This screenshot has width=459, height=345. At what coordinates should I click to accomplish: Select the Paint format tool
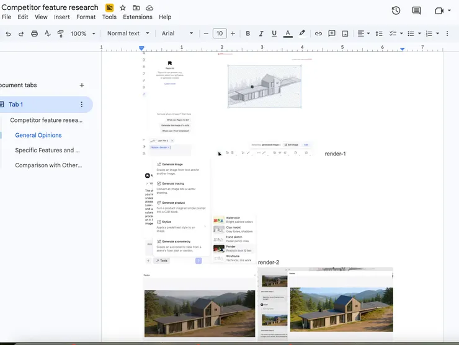[60, 33]
